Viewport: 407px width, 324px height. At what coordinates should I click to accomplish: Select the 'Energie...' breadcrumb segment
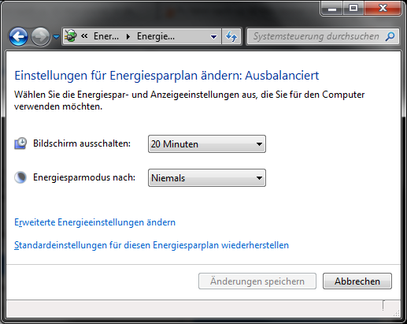pos(156,36)
